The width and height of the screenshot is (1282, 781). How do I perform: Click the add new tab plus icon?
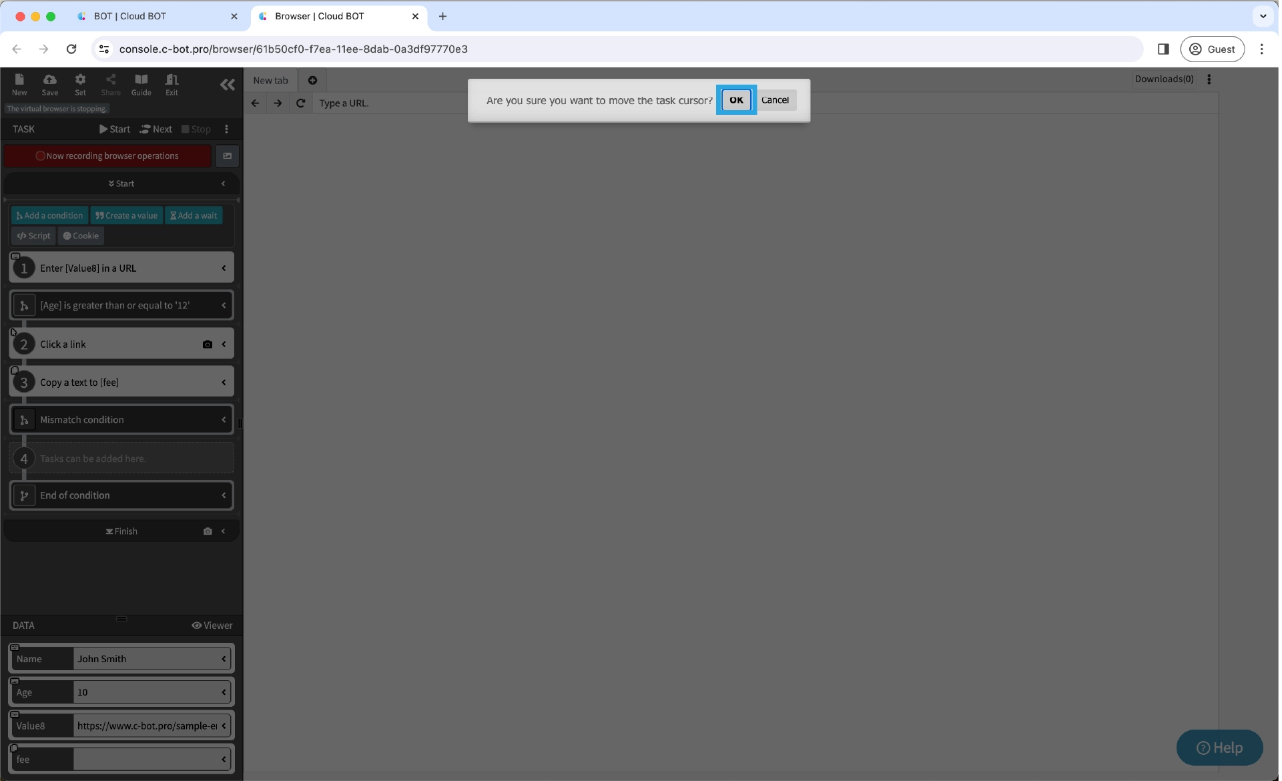pyautogui.click(x=312, y=80)
